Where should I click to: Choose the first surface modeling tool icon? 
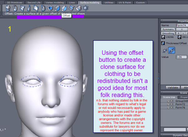coord(8,8)
